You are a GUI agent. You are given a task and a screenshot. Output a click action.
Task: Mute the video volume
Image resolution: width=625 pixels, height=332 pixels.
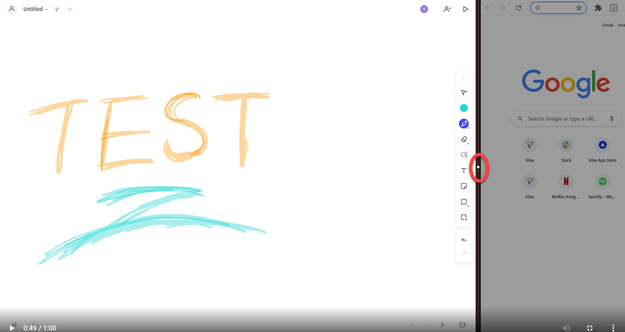pos(566,328)
